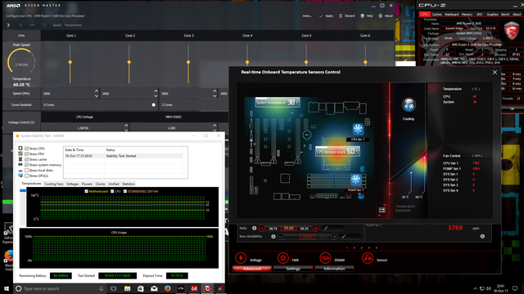Click Core 2 speed slider handle
This screenshot has height=294, width=524.
point(129,62)
